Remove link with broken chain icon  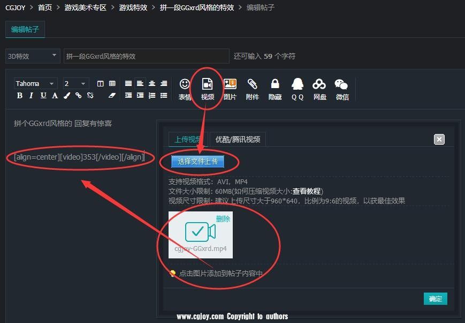pyautogui.click(x=90, y=96)
